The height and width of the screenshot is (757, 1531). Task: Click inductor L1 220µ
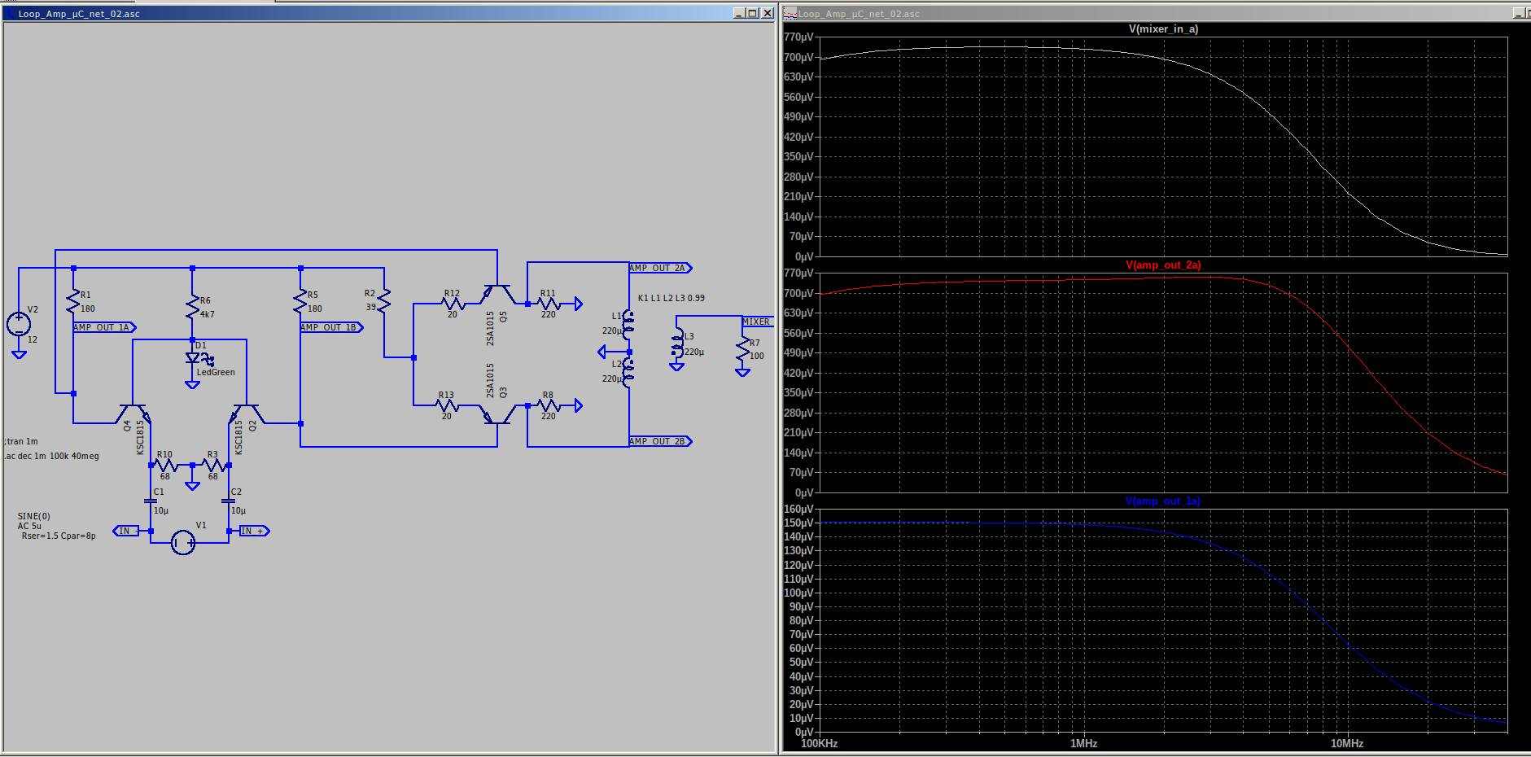[628, 324]
